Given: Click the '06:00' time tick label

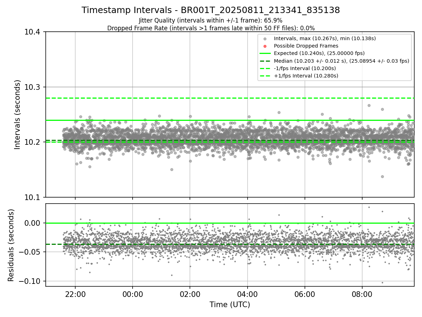Looking at the screenshot, I should pos(305,294).
